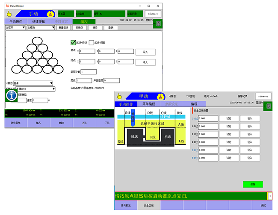Expand the 主模块 dropdown
This screenshot has height=215, width=278.
pyautogui.click(x=41, y=27)
